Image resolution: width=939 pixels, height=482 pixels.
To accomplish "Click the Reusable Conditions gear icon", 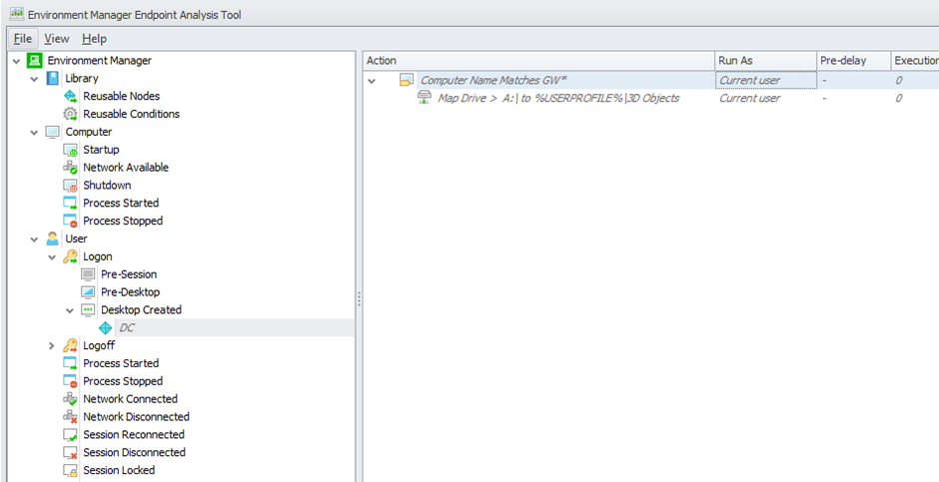I will tap(71, 114).
